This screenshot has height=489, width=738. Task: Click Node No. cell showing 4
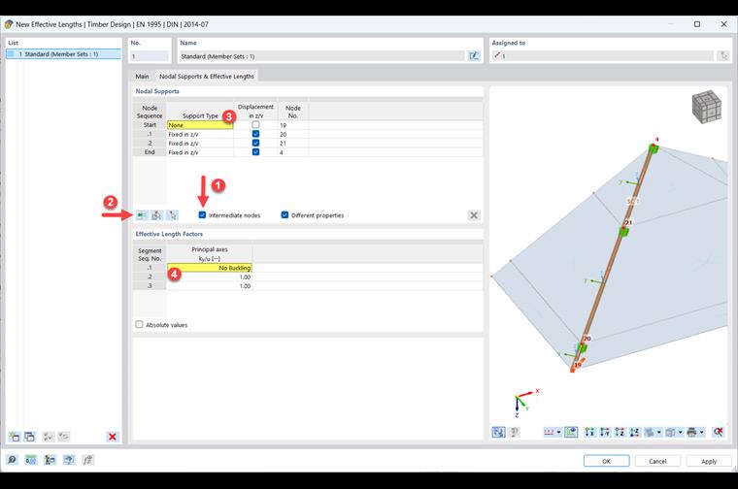point(293,152)
